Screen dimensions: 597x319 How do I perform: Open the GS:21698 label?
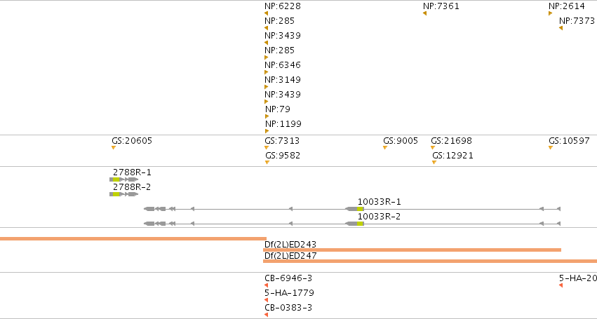[452, 141]
